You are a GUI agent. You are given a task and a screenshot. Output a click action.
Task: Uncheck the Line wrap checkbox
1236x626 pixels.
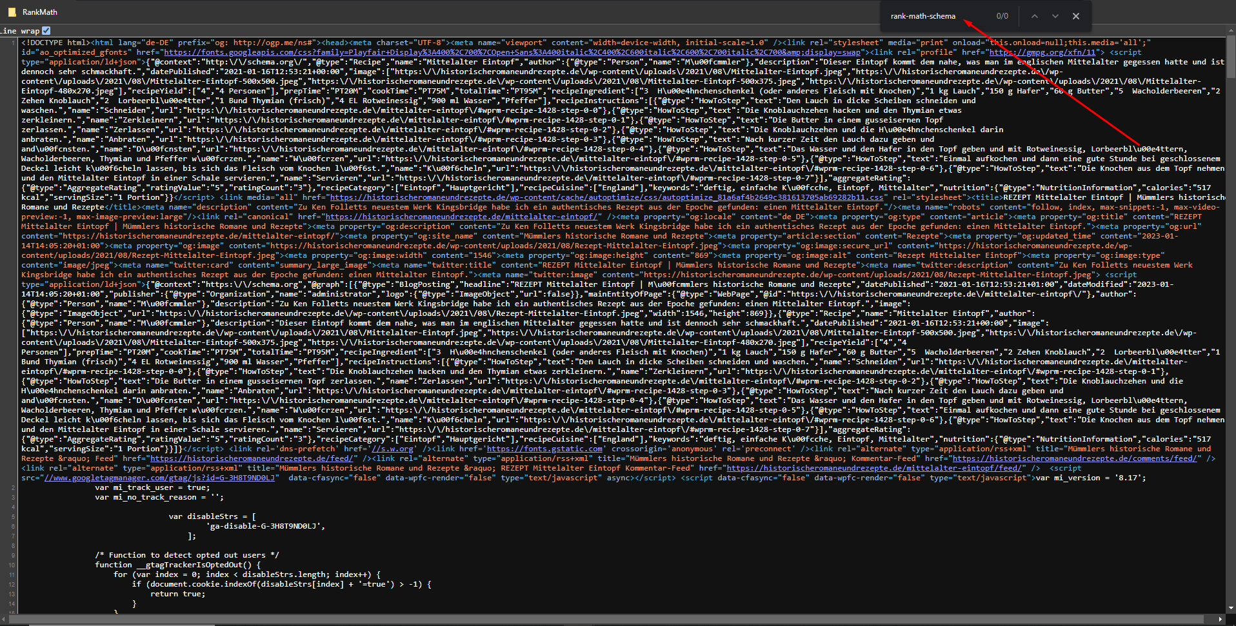tap(46, 30)
